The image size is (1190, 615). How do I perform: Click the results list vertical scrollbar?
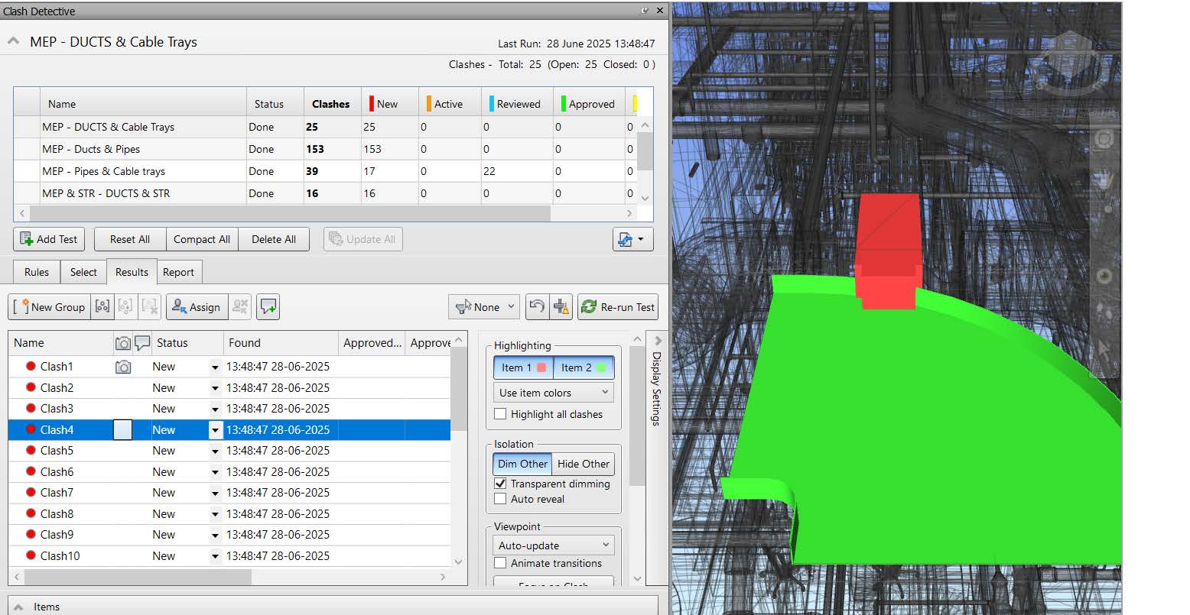(x=458, y=390)
